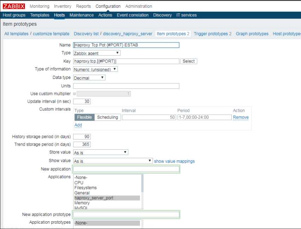This screenshot has height=229, width=301.
Task: Open IT services submenu
Action: pyautogui.click(x=187, y=15)
